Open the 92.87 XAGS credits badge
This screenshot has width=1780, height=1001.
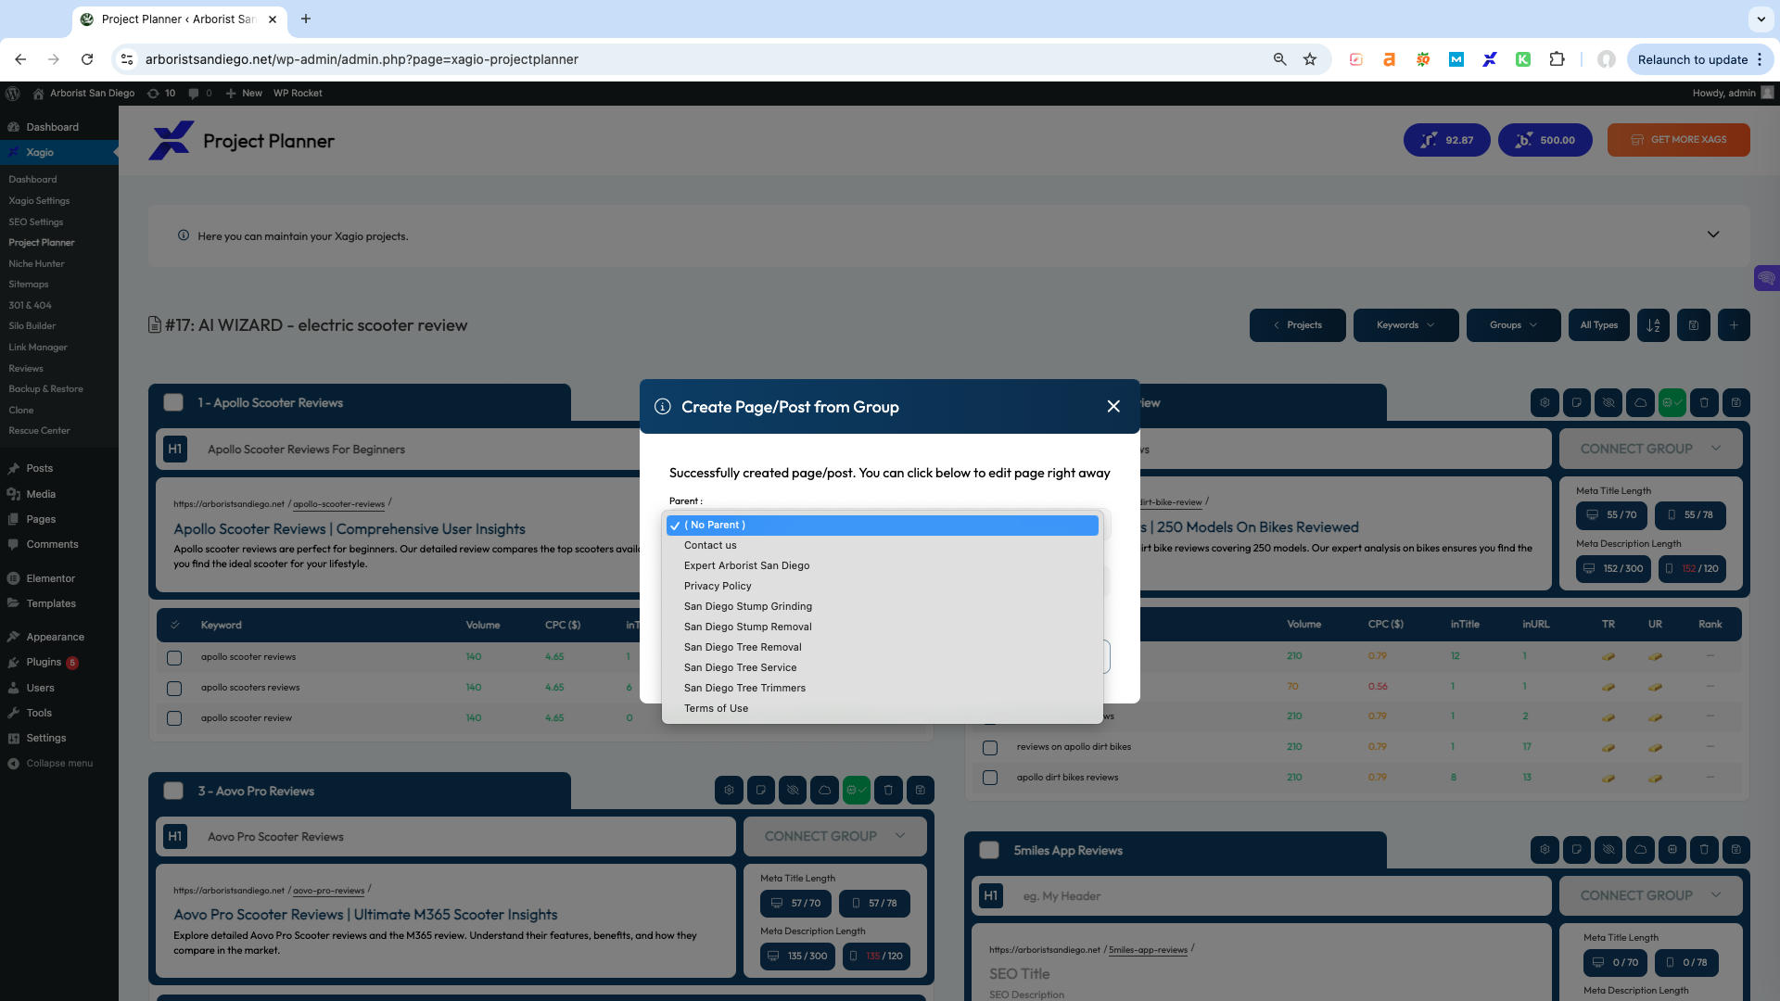(x=1446, y=140)
